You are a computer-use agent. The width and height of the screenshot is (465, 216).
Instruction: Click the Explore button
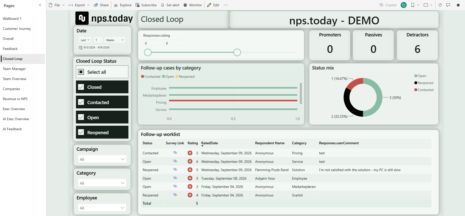coord(123,5)
